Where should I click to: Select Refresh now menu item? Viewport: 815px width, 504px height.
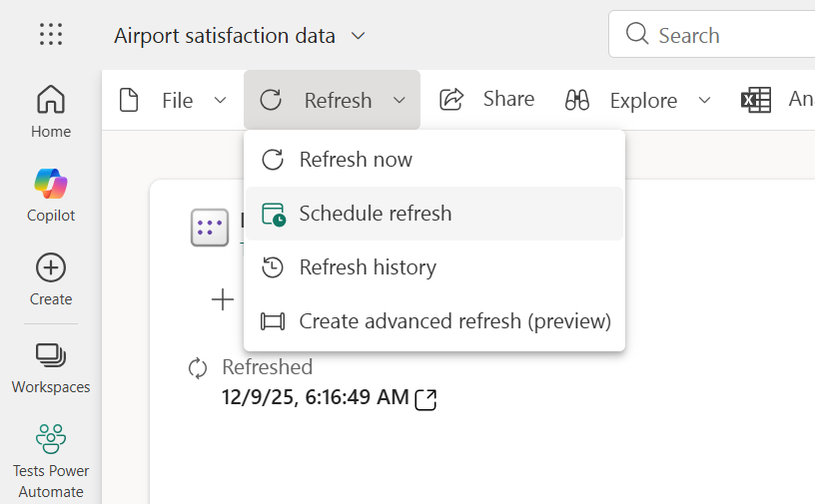[434, 160]
